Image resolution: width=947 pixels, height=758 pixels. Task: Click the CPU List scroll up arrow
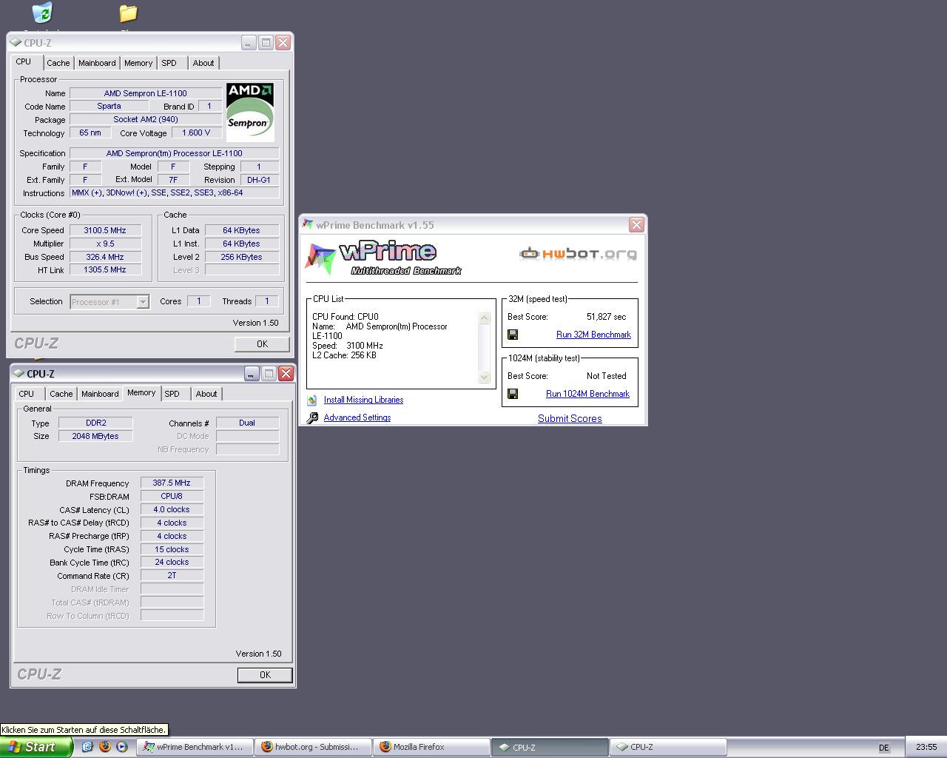pyautogui.click(x=485, y=318)
